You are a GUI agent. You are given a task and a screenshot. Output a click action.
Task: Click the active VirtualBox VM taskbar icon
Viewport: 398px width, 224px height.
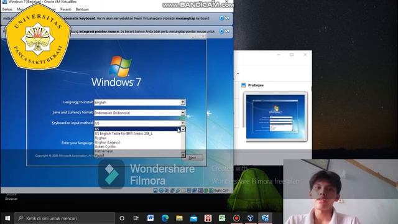[265, 218]
